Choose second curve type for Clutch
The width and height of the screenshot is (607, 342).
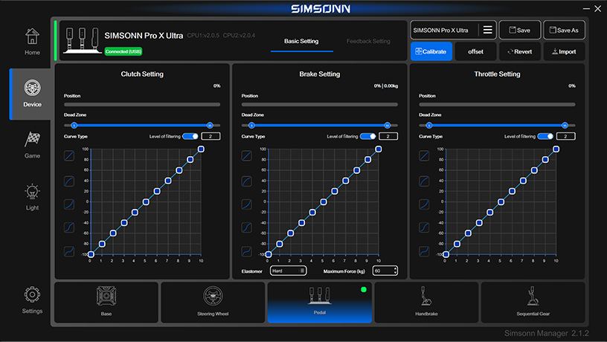click(x=69, y=181)
